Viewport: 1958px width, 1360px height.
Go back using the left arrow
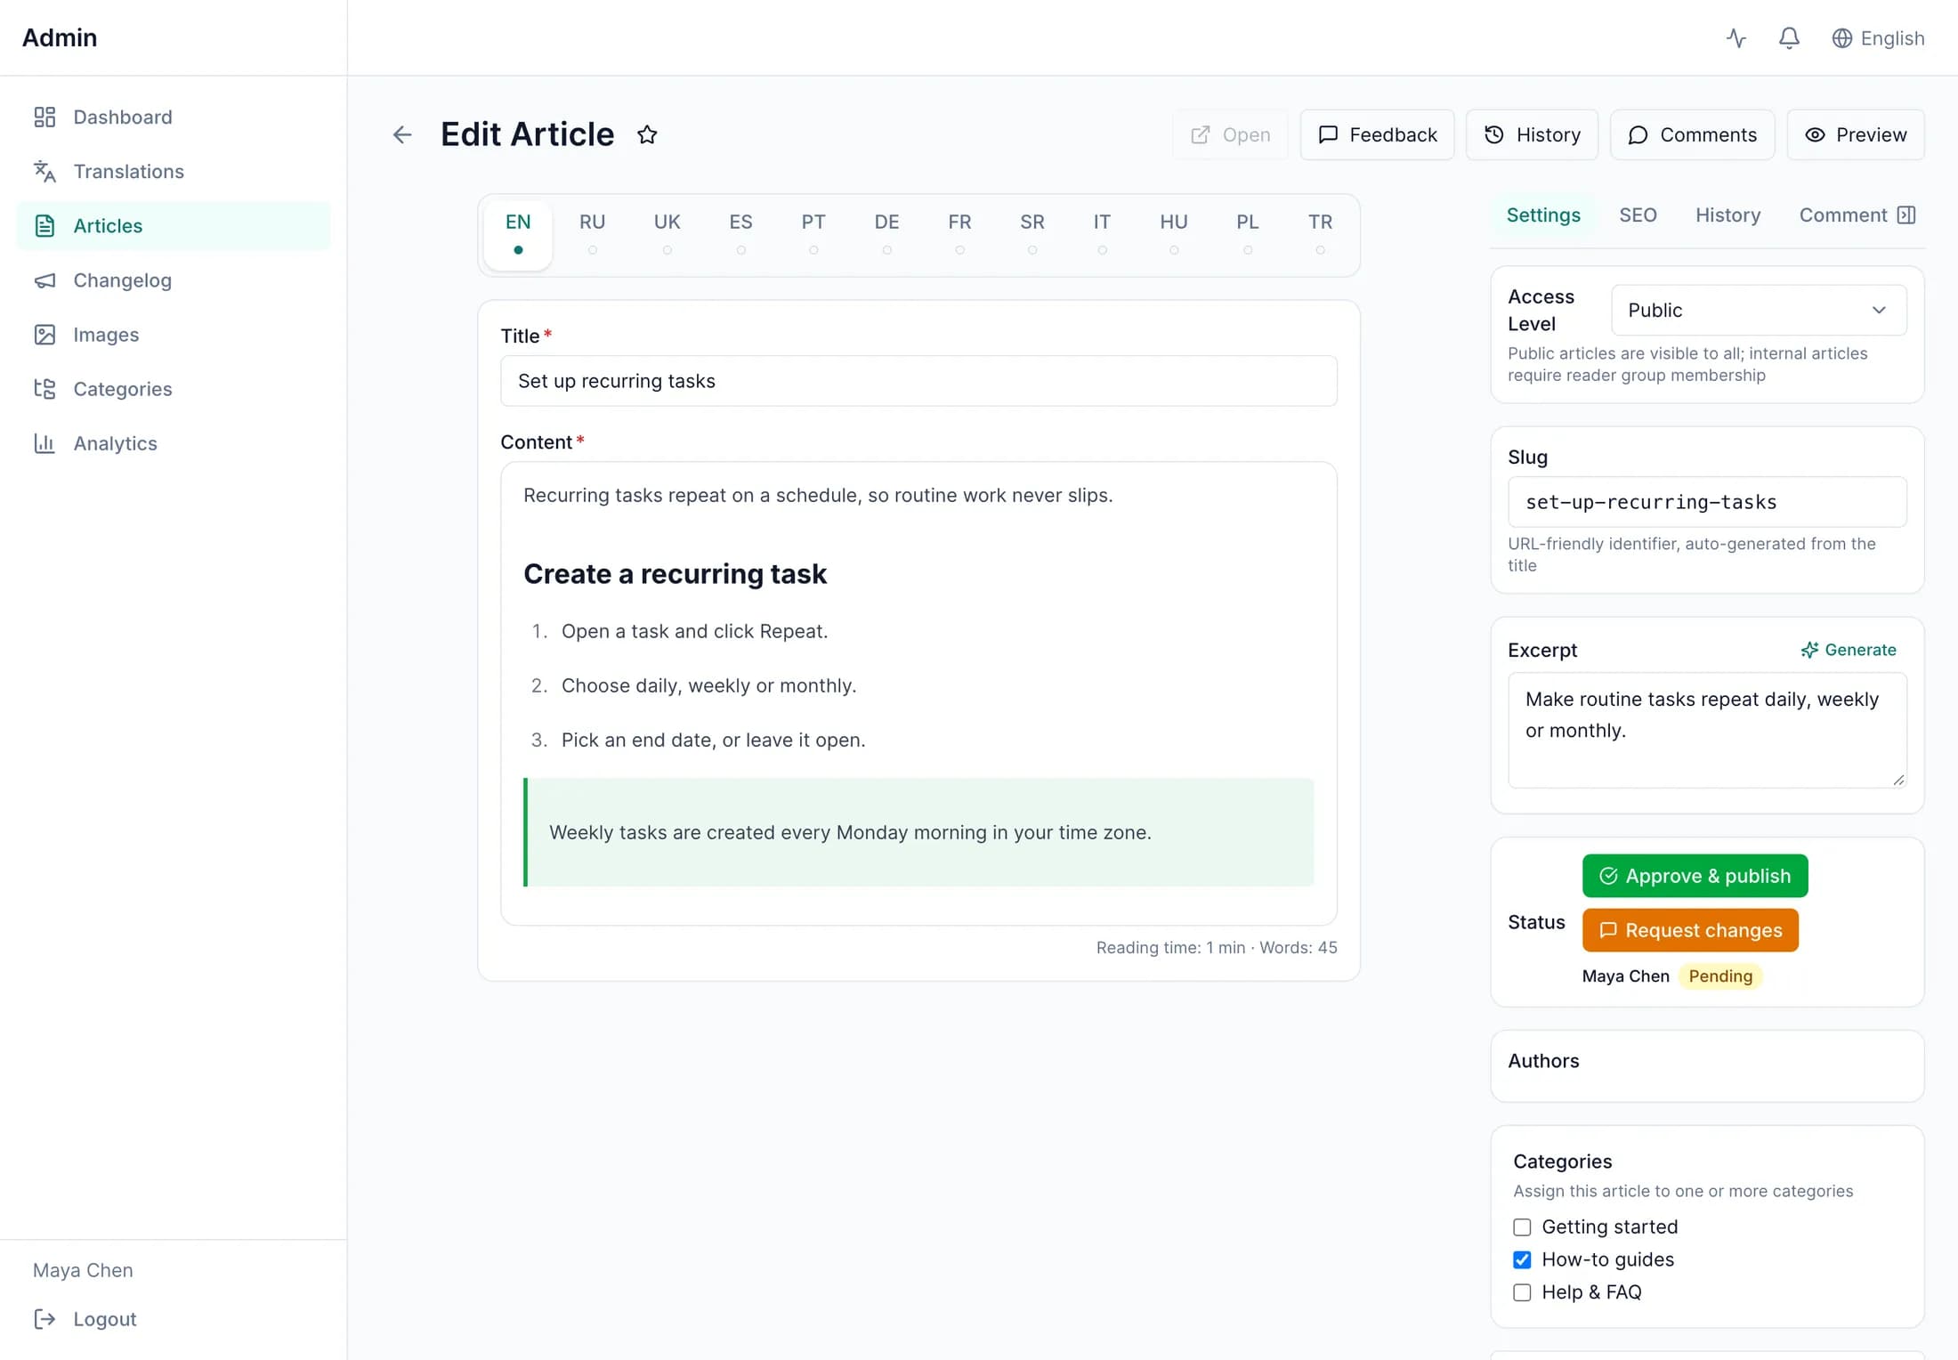click(402, 134)
